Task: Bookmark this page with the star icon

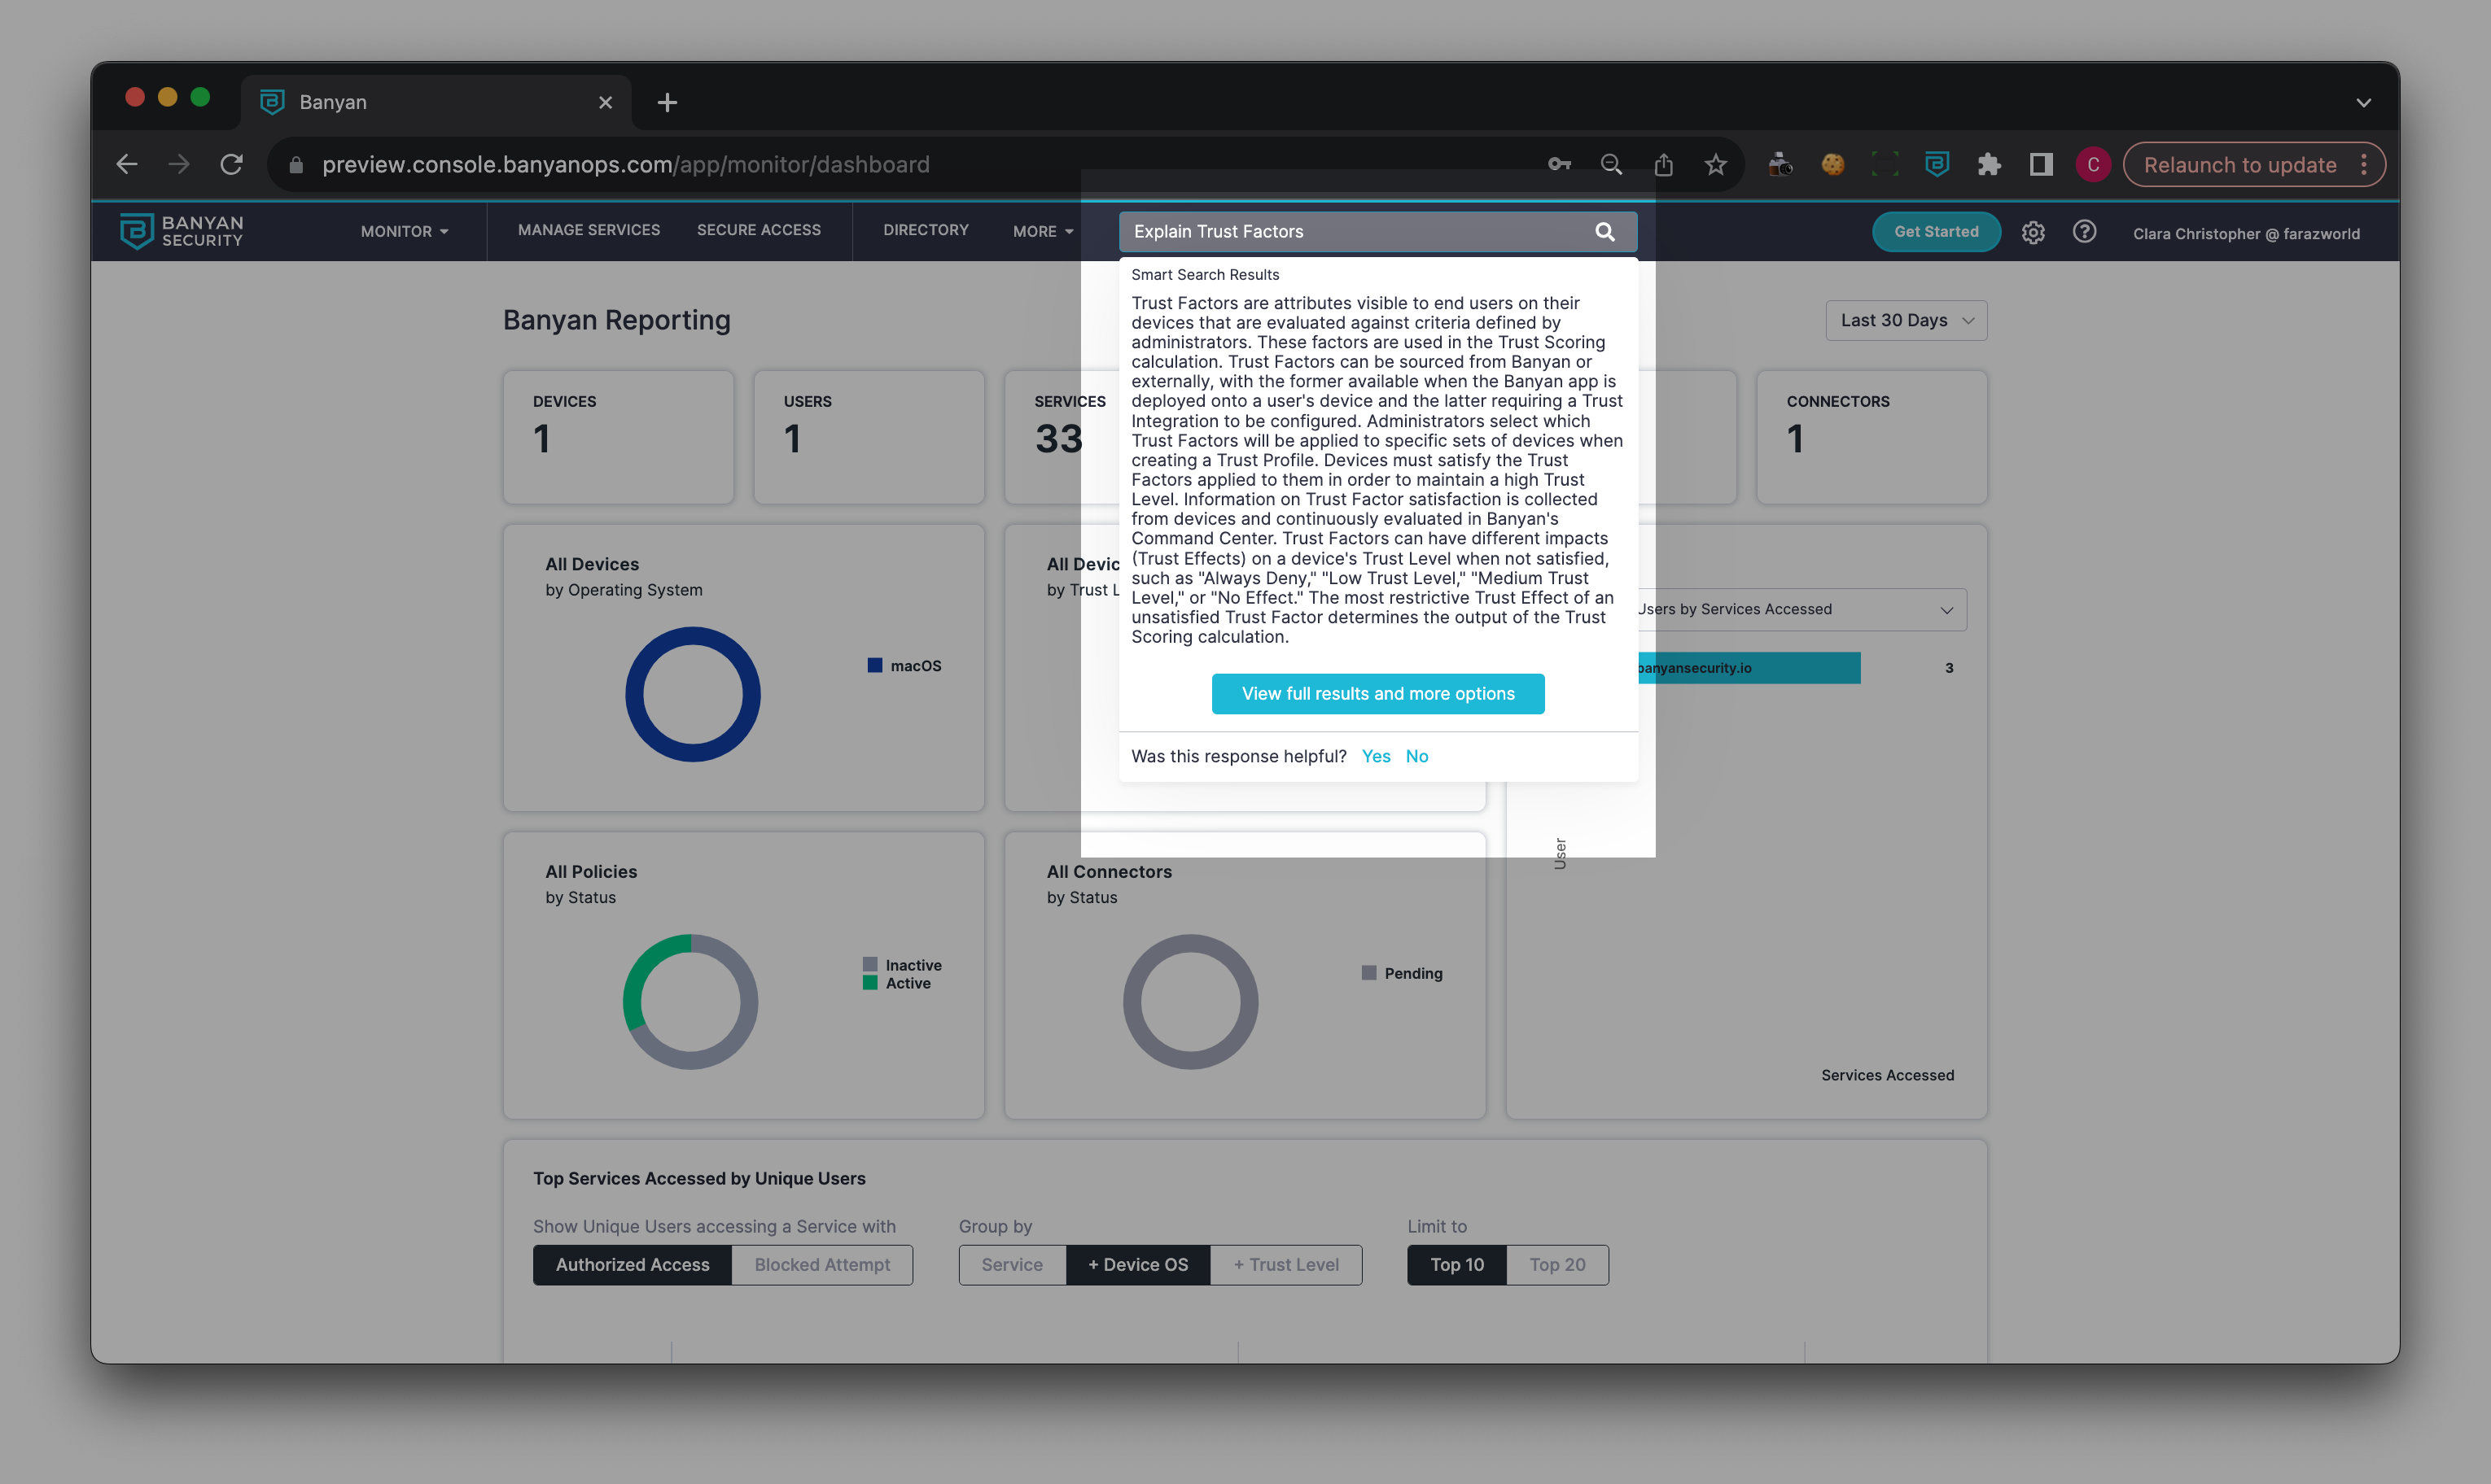Action: click(1716, 165)
